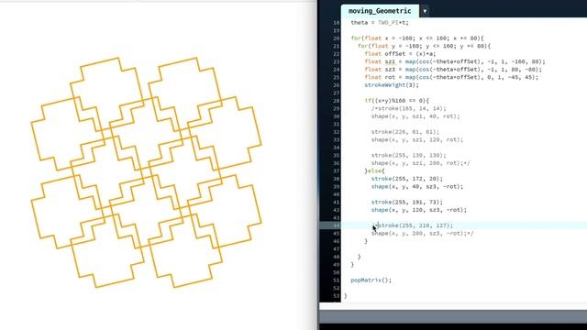This screenshot has height=330, width=587.
Task: Click the 'float sz1 = map' line
Action: click(x=455, y=61)
